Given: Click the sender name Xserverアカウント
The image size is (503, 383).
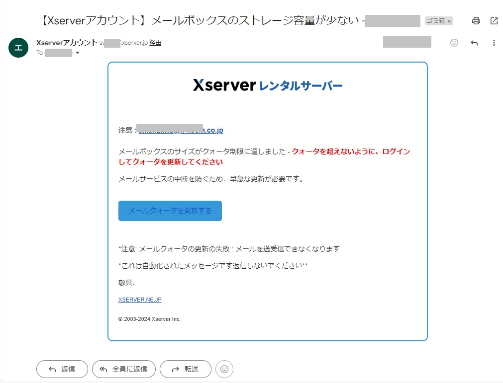Looking at the screenshot, I should (67, 43).
